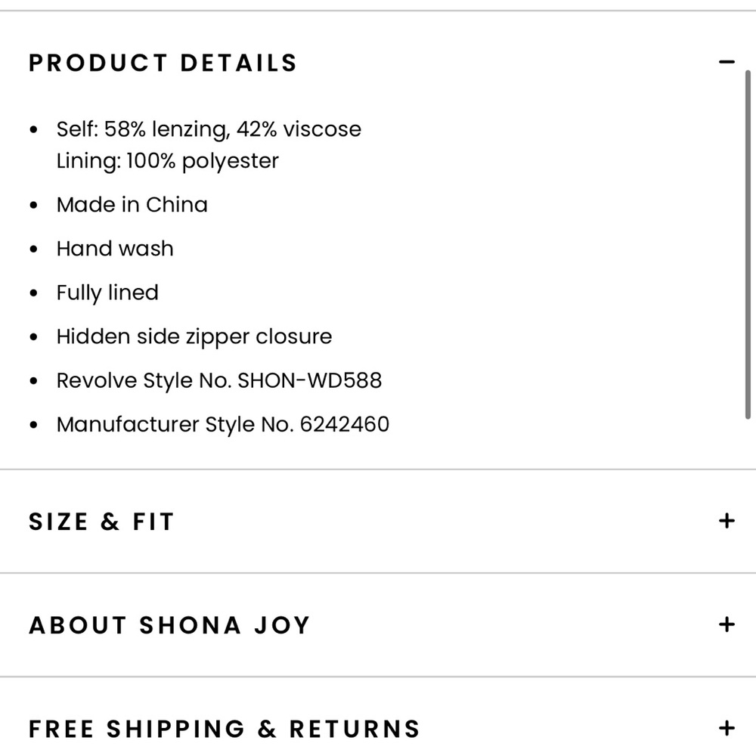The image size is (756, 756).
Task: Collapse Product Details with minus icon
Action: (726, 62)
